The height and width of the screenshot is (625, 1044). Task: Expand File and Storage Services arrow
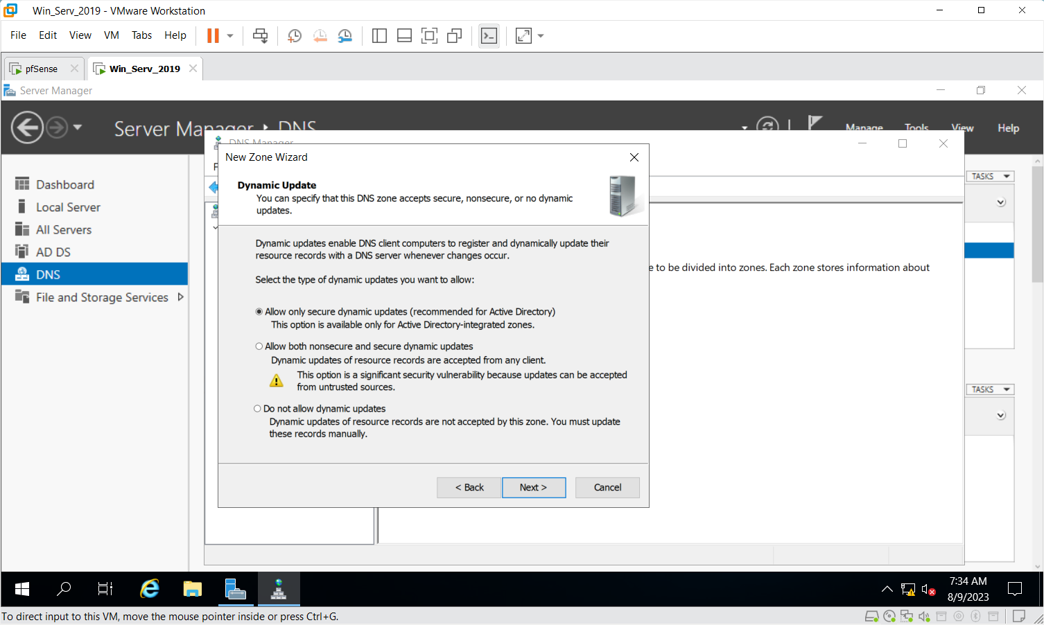181,297
